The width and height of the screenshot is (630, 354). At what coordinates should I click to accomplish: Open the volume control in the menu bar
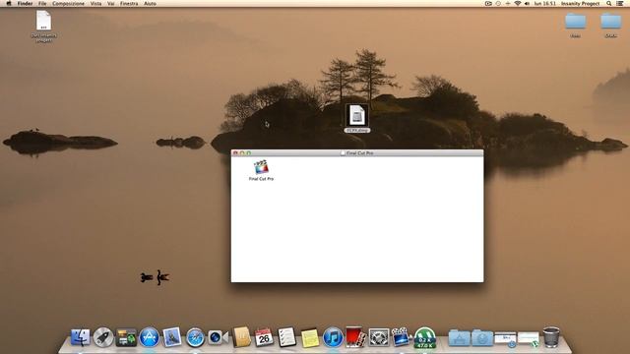(x=527, y=3)
